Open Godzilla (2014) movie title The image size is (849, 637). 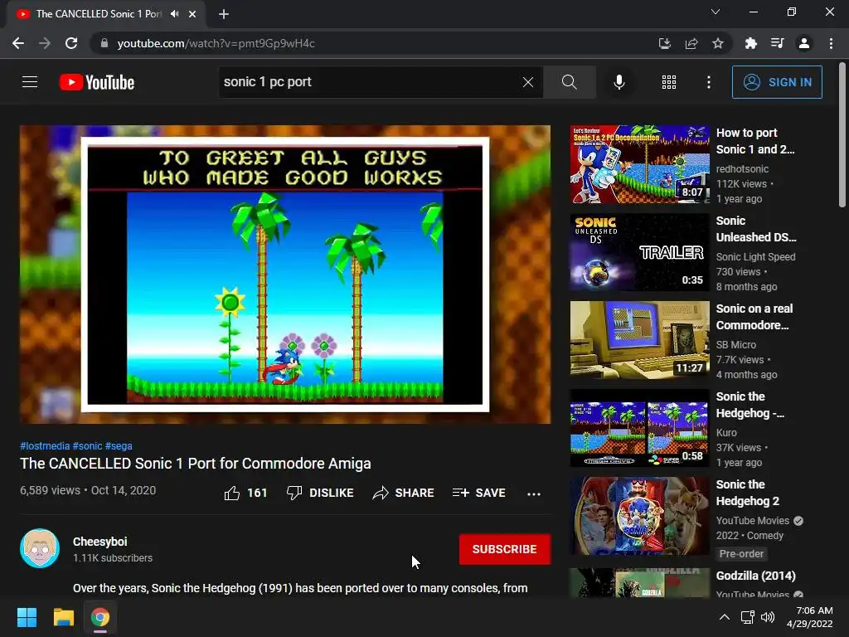pos(756,576)
